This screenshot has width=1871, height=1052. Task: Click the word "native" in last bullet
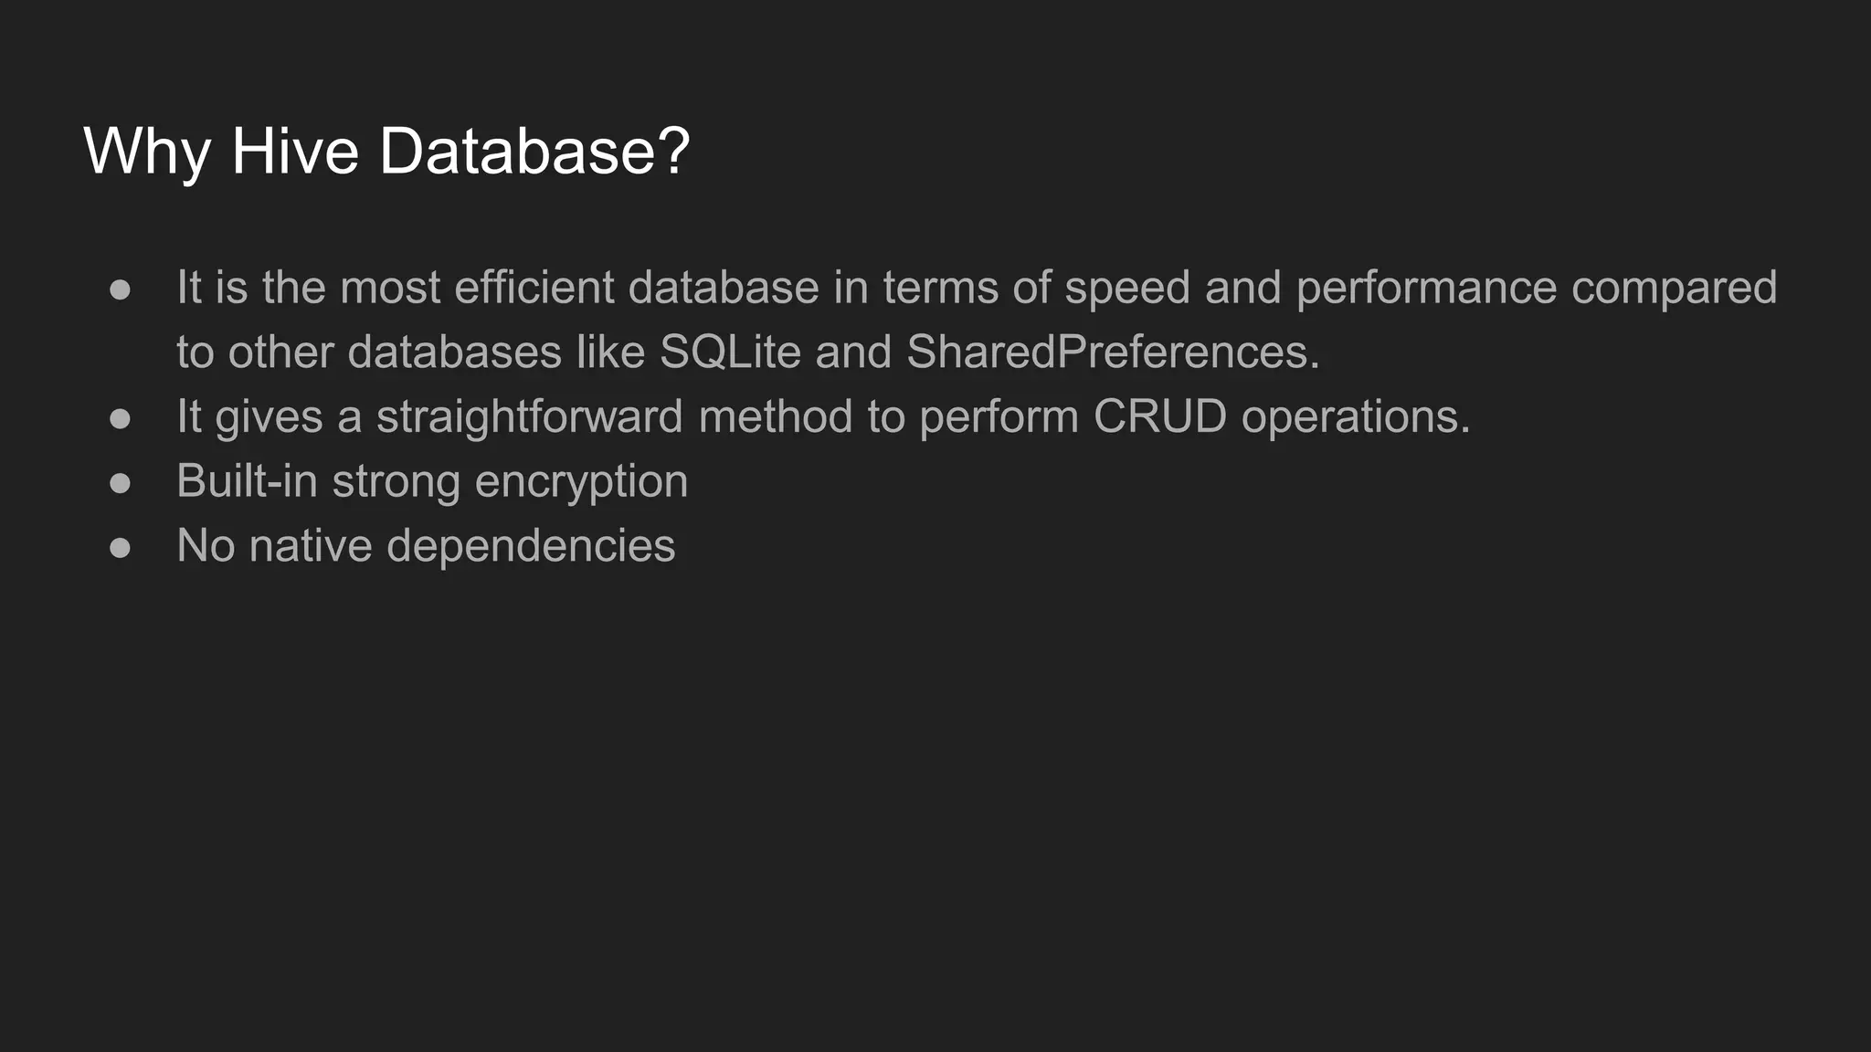coord(311,546)
